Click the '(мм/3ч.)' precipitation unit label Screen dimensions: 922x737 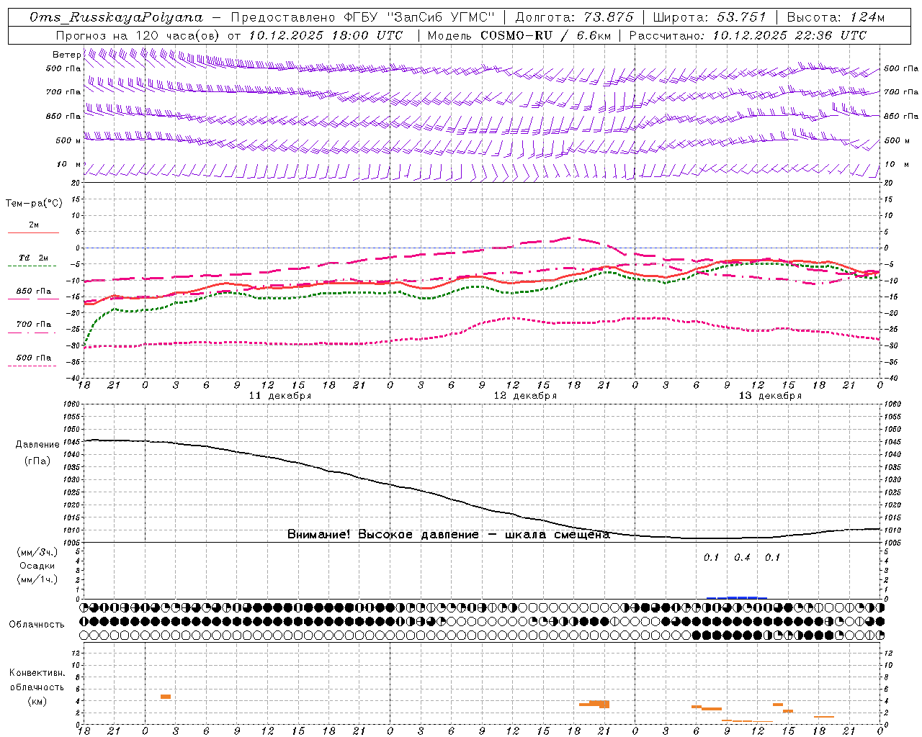click(37, 553)
